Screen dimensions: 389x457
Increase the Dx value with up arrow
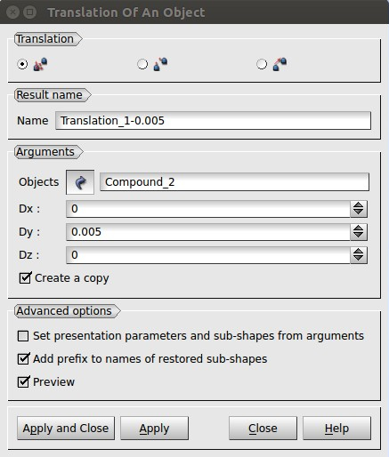coord(359,205)
